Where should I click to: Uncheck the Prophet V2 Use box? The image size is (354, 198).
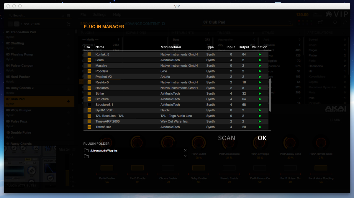(x=89, y=77)
